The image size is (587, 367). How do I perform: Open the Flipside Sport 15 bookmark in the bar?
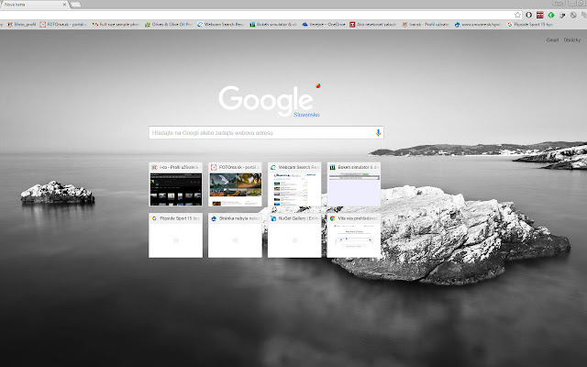pos(530,25)
